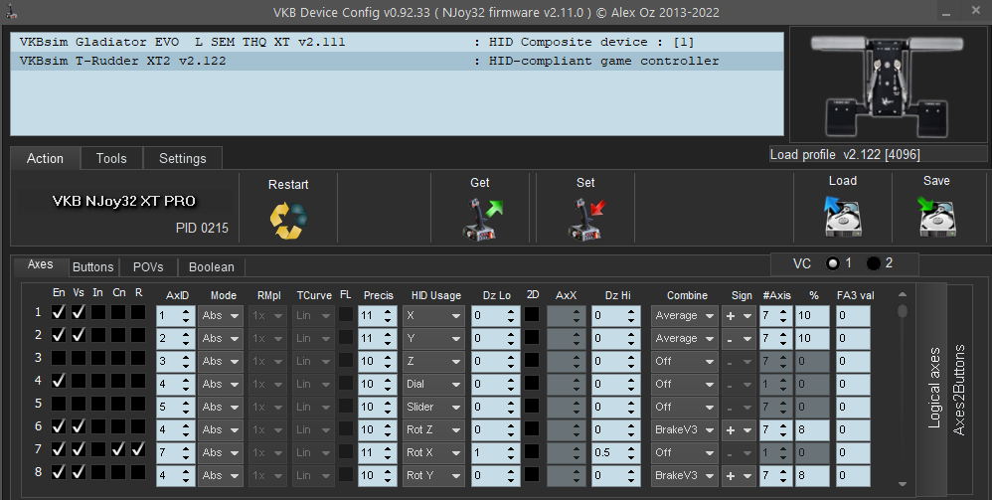Click the Set joystick icon with red arrow

pyautogui.click(x=585, y=219)
